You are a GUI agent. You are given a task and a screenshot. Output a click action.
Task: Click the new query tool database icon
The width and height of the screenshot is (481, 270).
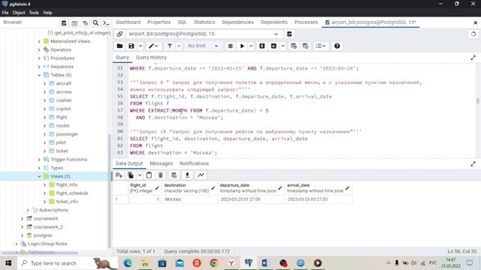click(289, 34)
